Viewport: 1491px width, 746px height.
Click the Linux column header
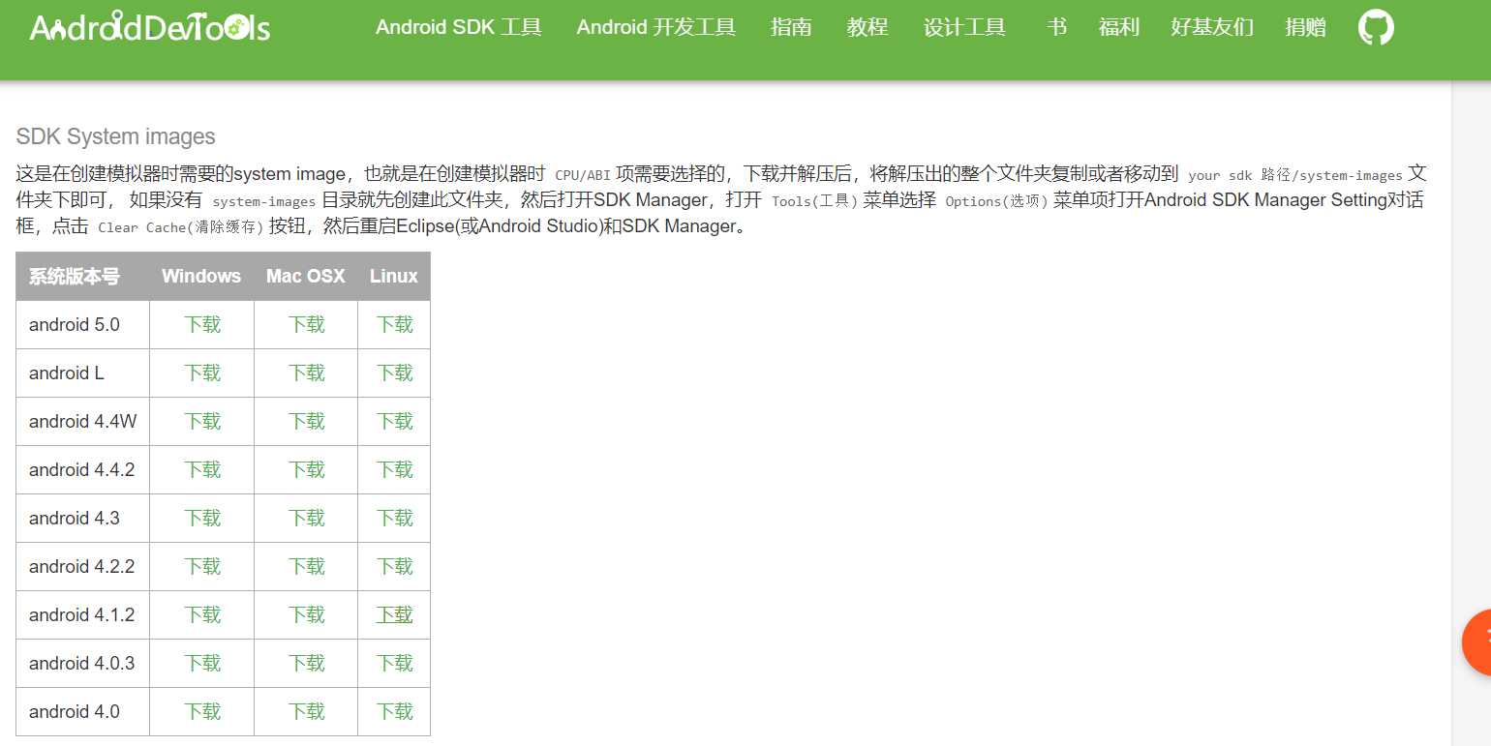pos(394,277)
